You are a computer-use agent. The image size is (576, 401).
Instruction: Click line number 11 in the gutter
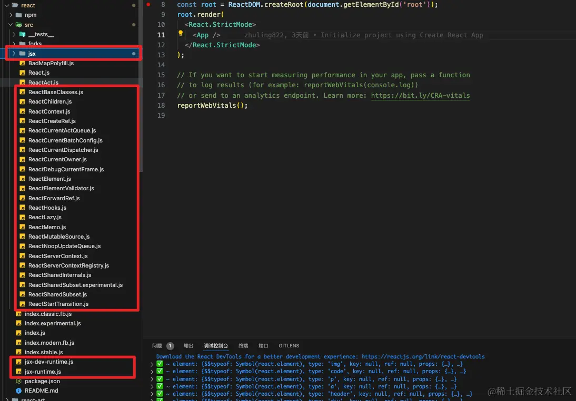161,35
